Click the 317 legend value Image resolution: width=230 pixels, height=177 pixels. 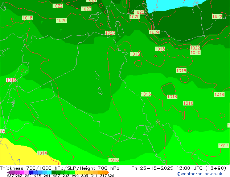(x=103, y=176)
